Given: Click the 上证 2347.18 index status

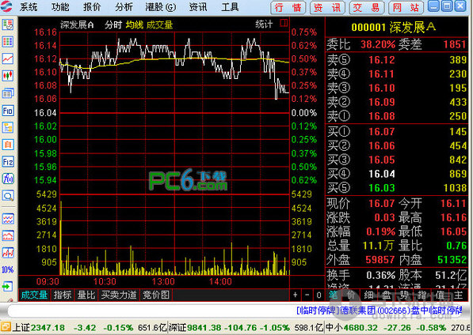Looking at the screenshot, I should 90,327.
